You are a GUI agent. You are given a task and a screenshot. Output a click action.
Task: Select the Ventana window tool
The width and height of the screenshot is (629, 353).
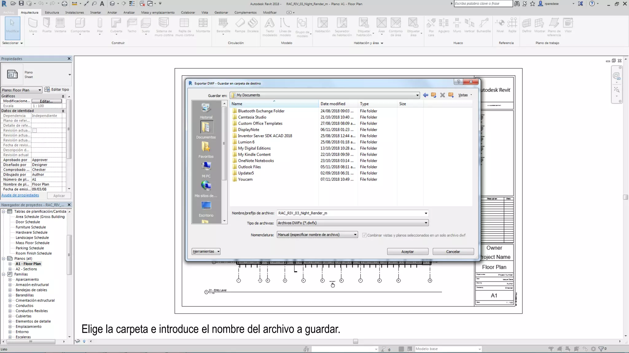[x=60, y=25]
